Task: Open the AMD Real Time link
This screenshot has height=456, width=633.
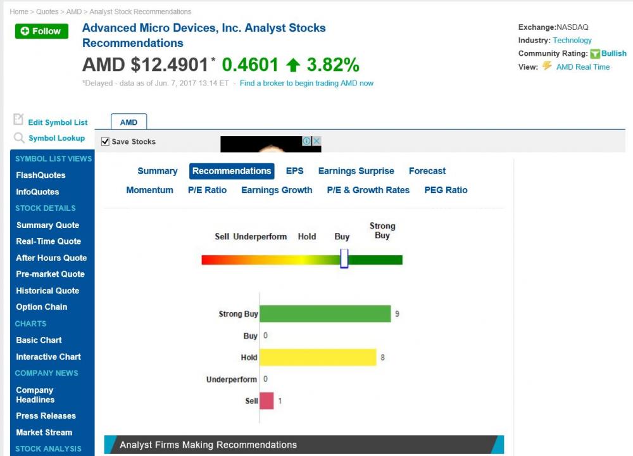Action: point(583,67)
